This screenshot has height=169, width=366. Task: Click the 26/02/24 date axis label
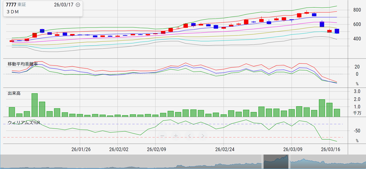click(x=224, y=149)
